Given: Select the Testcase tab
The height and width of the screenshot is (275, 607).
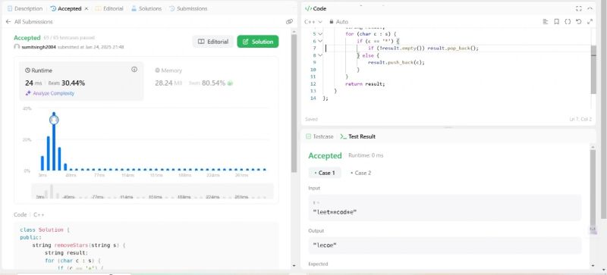Looking at the screenshot, I should click(319, 136).
